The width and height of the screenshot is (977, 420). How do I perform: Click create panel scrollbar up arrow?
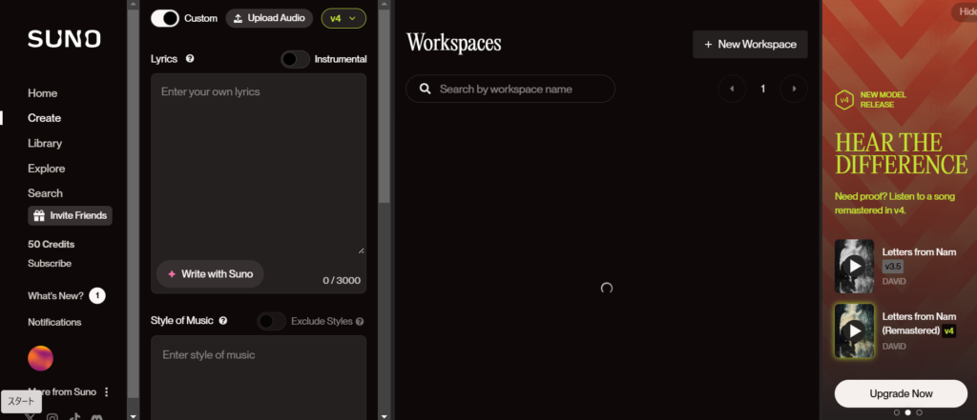point(385,5)
